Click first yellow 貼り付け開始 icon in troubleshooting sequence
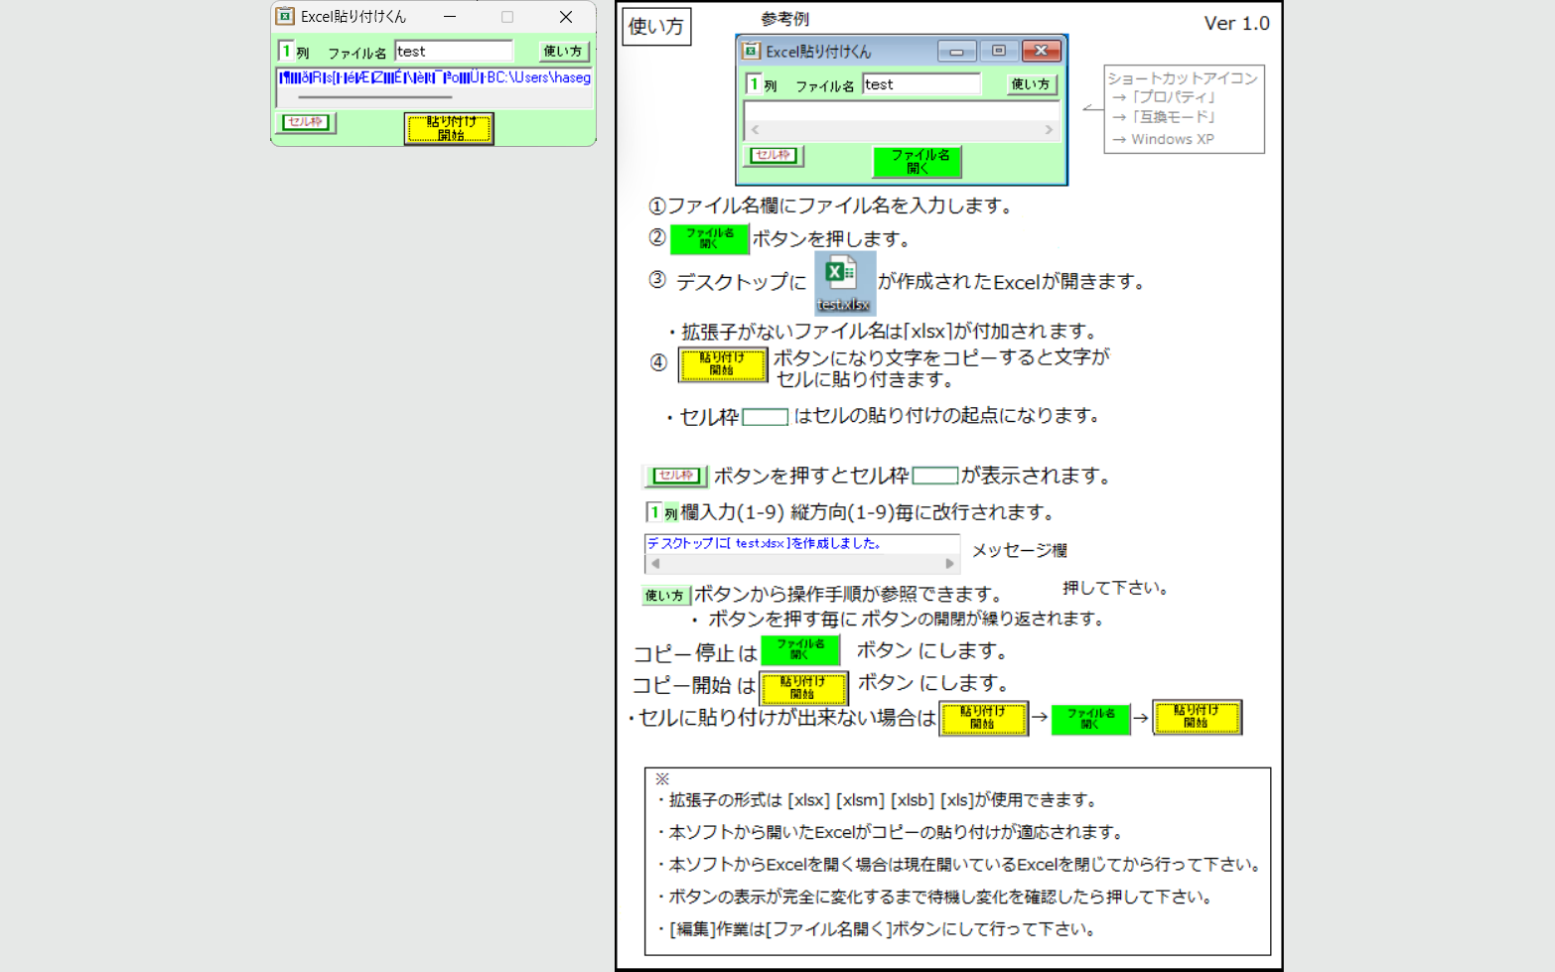This screenshot has width=1555, height=972. pyautogui.click(x=983, y=718)
